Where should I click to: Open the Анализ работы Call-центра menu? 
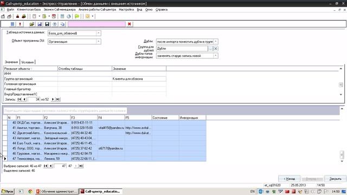click(97, 10)
